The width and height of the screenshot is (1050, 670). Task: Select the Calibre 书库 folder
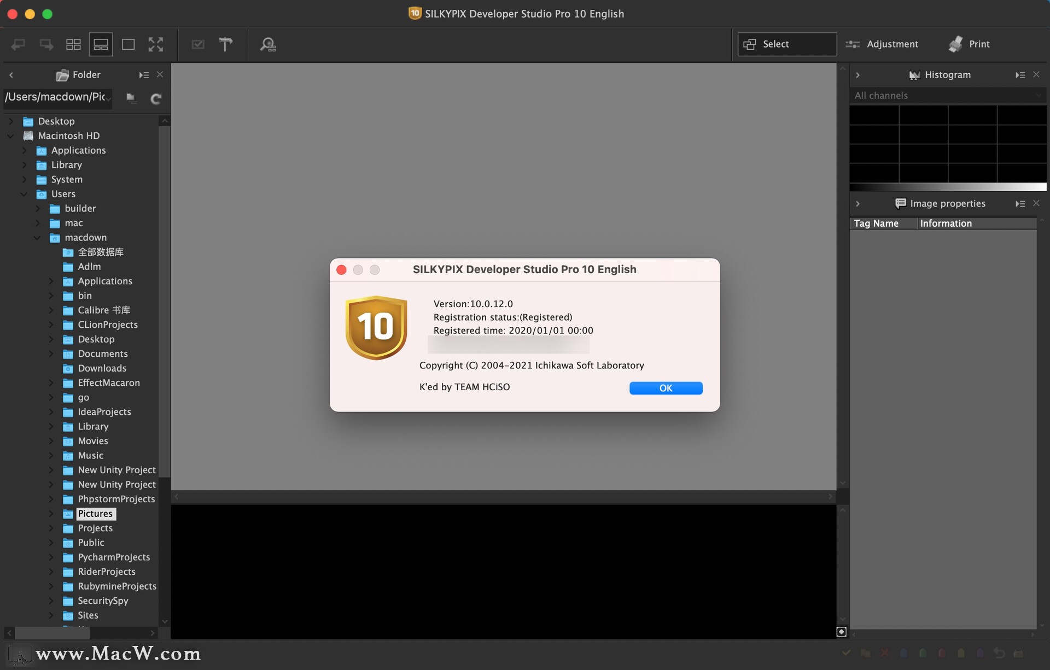tap(104, 310)
